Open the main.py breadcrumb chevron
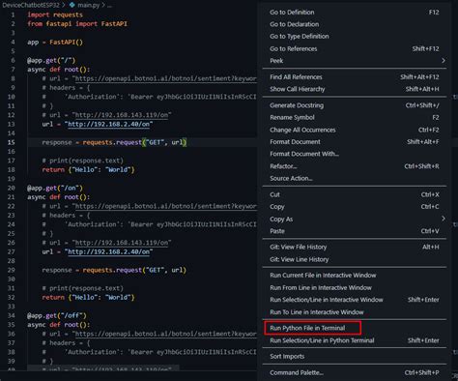The height and width of the screenshot is (381, 458). pos(103,5)
